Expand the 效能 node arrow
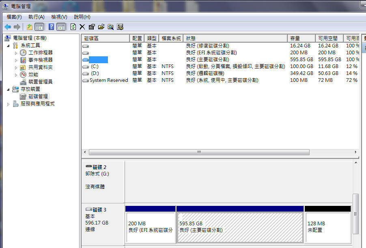 [16, 75]
